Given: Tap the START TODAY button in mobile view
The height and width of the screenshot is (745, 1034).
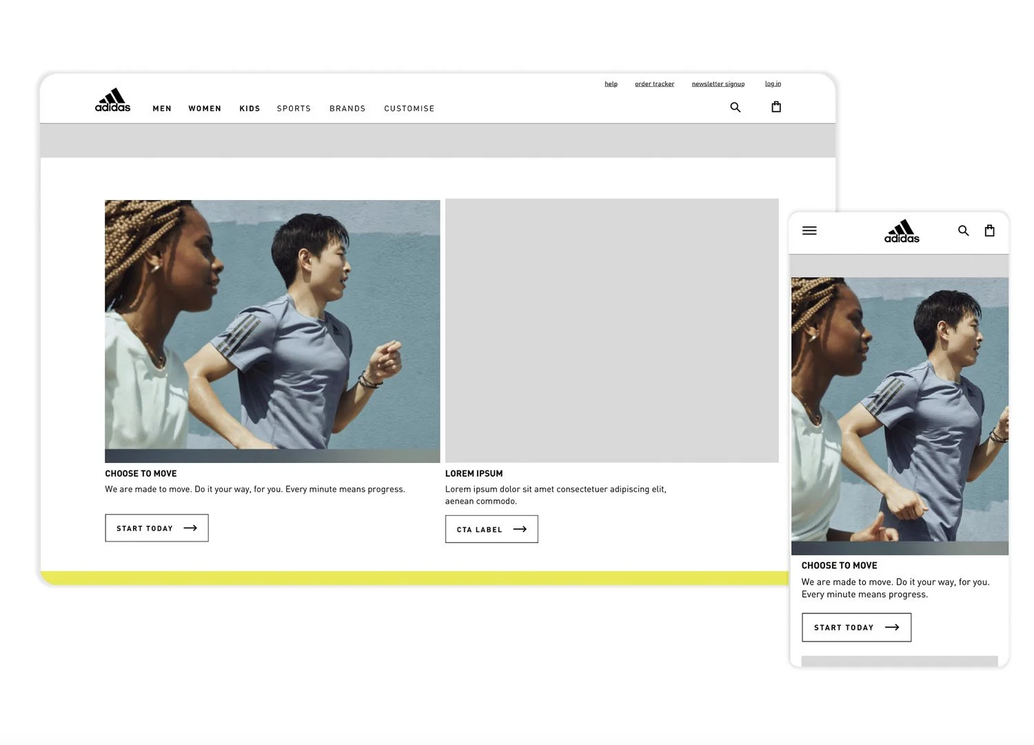Looking at the screenshot, I should pos(856,627).
